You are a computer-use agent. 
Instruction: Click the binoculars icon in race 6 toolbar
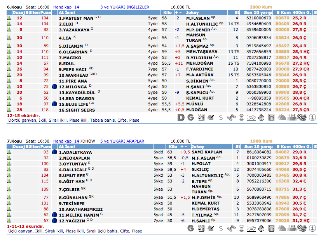point(231,117)
